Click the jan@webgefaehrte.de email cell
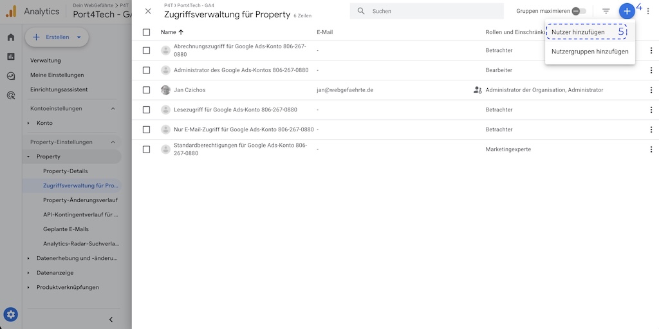Screen dimensions: 659x329 pos(345,90)
